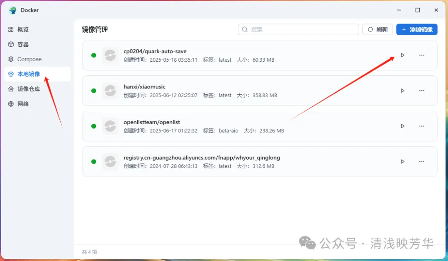Open the 容器 containers page
The image size is (448, 261).
tap(37, 44)
